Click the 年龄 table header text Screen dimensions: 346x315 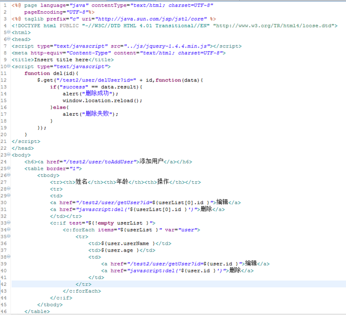122,182
